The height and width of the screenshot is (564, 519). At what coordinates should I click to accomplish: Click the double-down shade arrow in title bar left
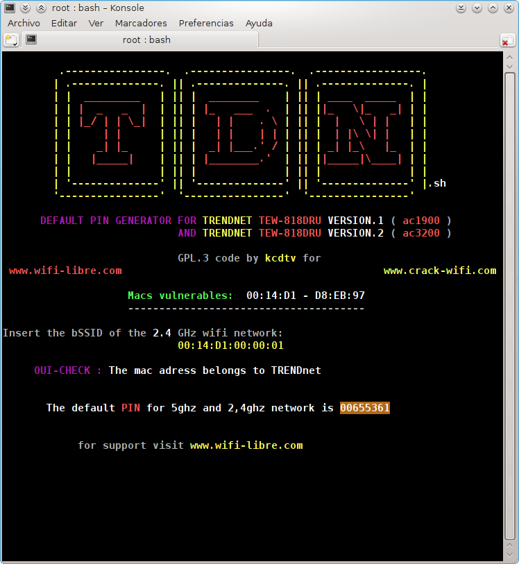click(x=25, y=8)
